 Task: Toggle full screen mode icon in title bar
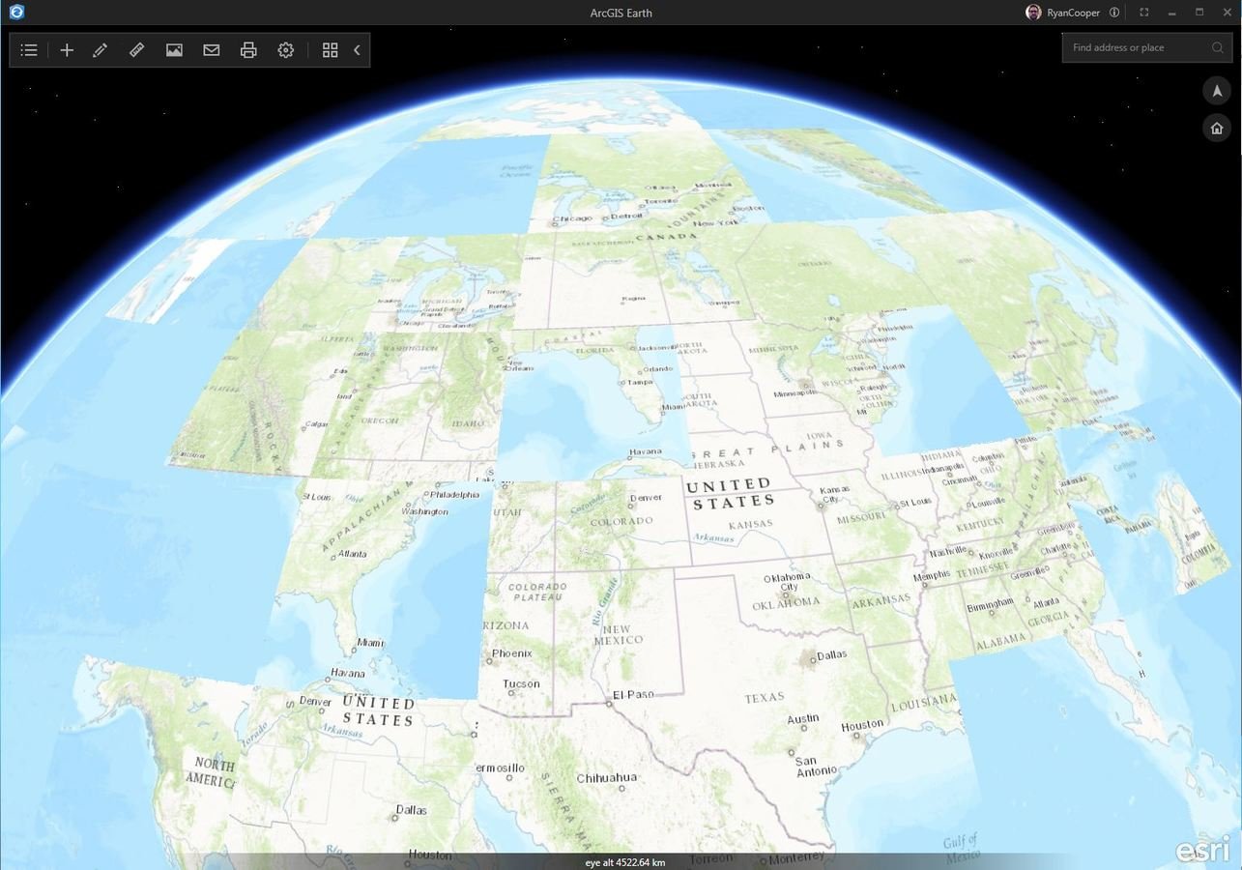(1144, 13)
